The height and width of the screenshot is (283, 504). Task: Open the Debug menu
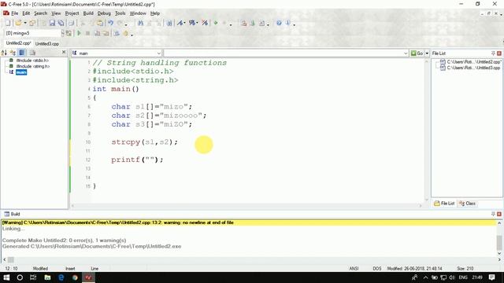(104, 13)
